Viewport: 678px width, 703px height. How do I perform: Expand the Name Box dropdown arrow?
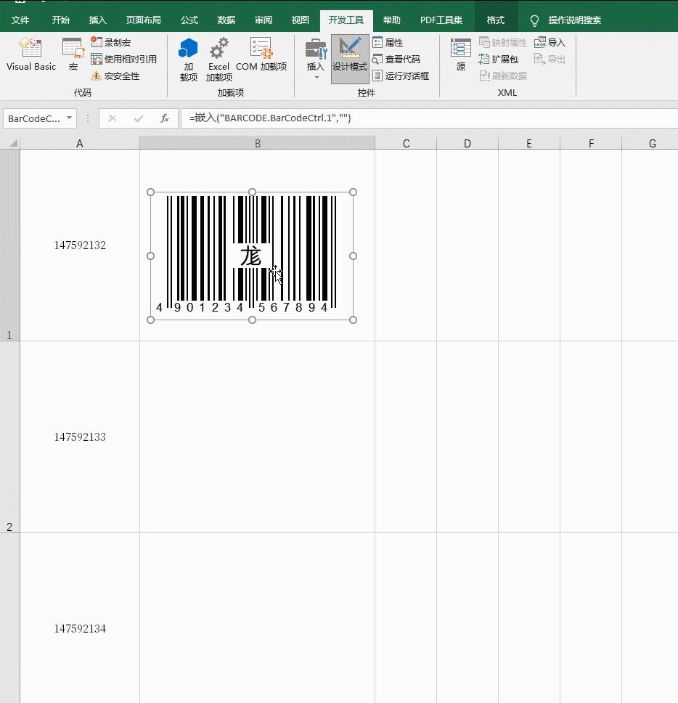click(x=70, y=118)
